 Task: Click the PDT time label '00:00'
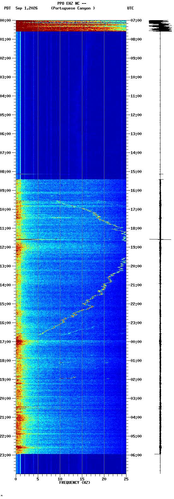[6, 20]
